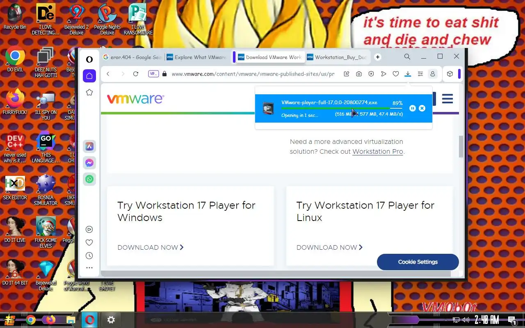Open Aria AI from Opera's sidebar
The width and height of the screenshot is (525, 328).
tap(89, 146)
